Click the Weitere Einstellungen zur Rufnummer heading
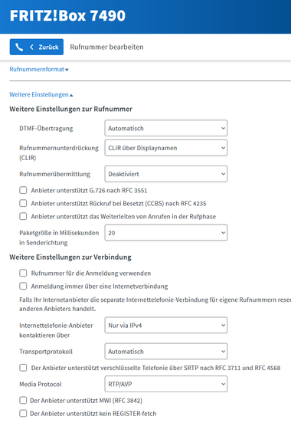Viewport: 291px width, 439px height. [70, 109]
